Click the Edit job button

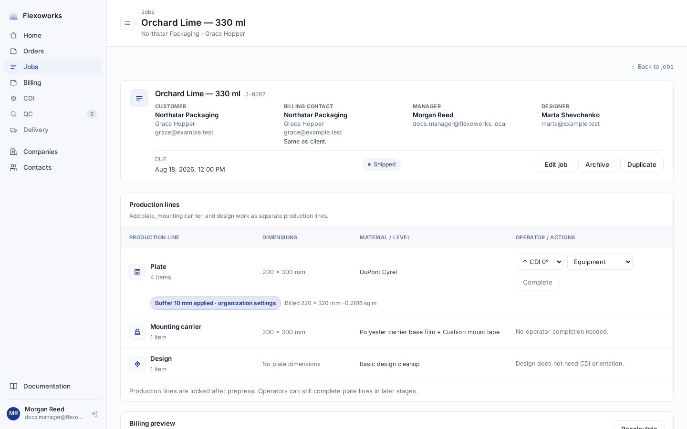tap(556, 164)
